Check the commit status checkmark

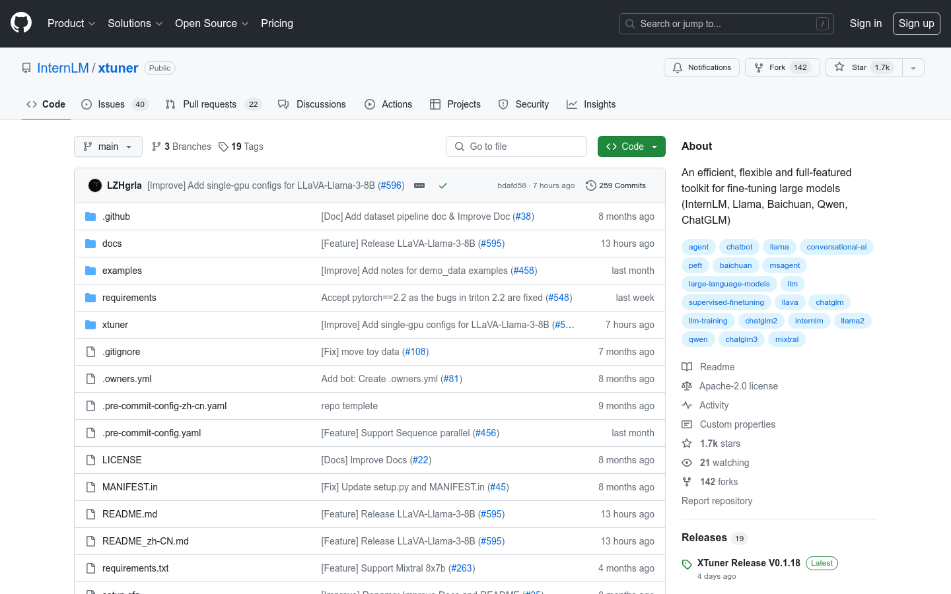(x=443, y=185)
